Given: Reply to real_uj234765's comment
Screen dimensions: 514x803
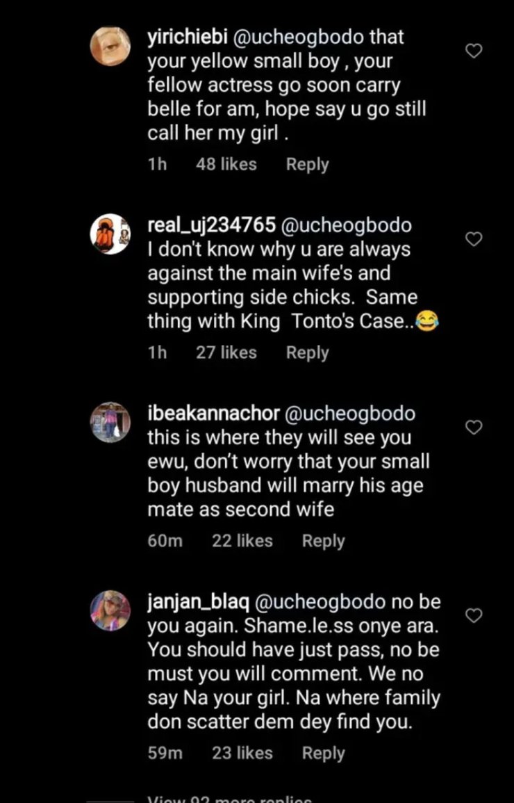Looking at the screenshot, I should pyautogui.click(x=307, y=352).
